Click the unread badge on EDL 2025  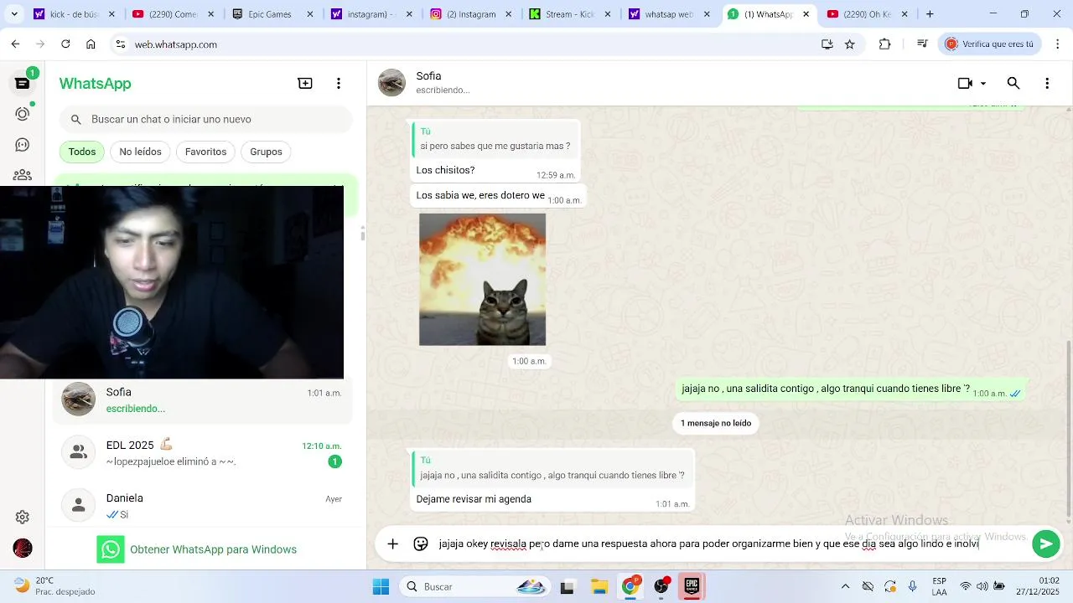pyautogui.click(x=334, y=461)
